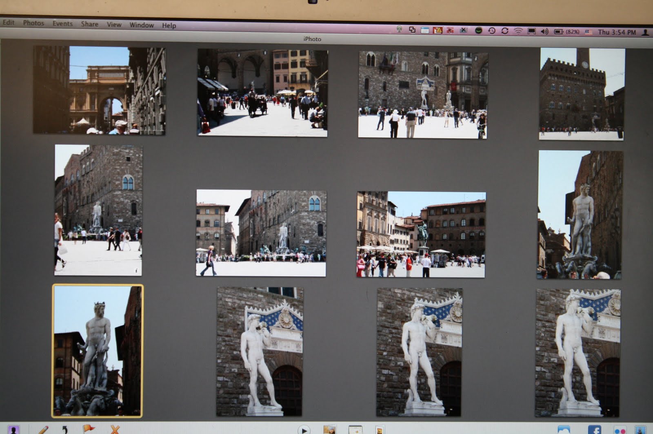Click the Flickr share icon
Image resolution: width=653 pixels, height=434 pixels.
620,430
